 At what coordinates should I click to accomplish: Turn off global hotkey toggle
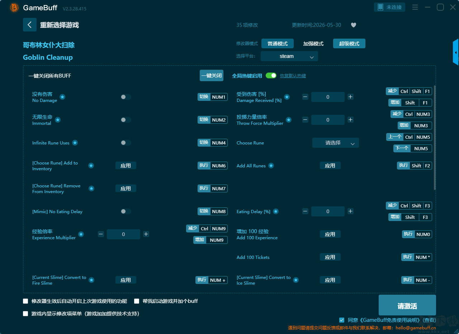pyautogui.click(x=271, y=75)
